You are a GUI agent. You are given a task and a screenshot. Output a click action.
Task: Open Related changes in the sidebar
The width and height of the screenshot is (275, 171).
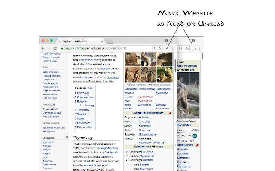pyautogui.click(x=52, y=76)
